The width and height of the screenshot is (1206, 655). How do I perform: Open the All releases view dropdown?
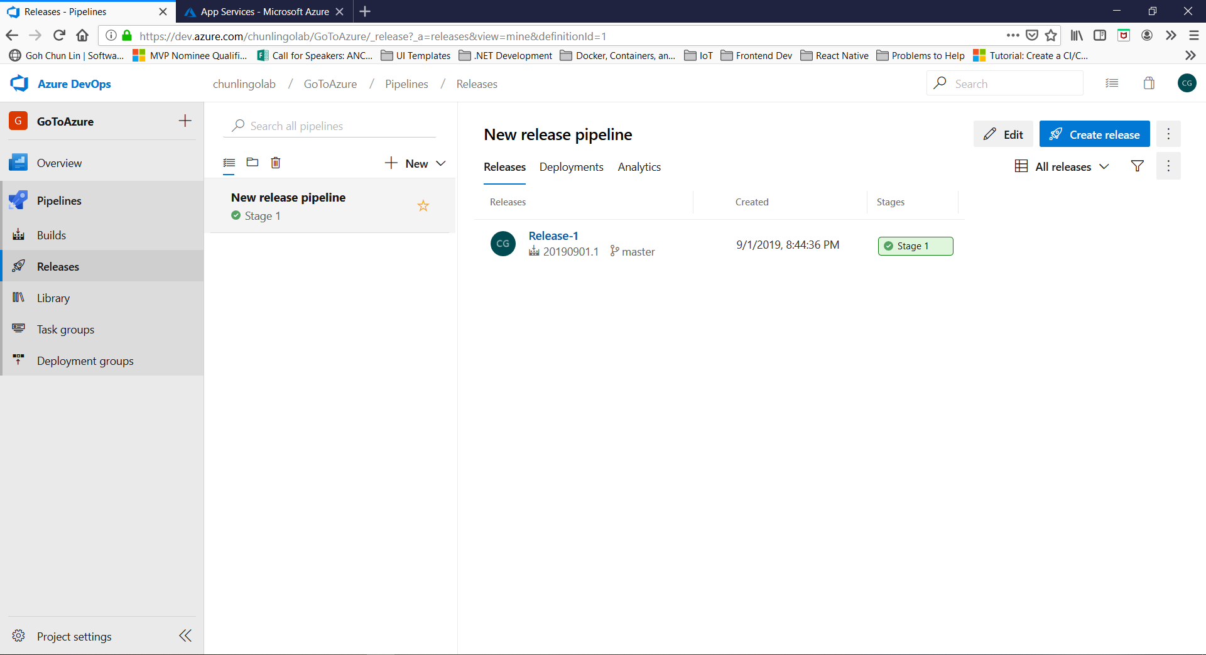[x=1062, y=166]
